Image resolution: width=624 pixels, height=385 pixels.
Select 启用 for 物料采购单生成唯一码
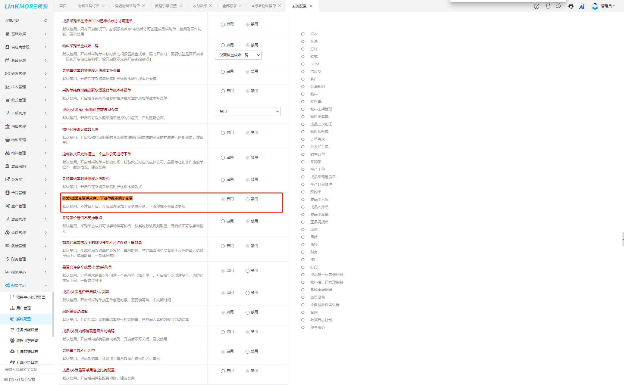pos(223,45)
